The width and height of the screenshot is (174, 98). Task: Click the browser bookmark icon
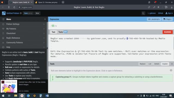click(x=158, y=7)
